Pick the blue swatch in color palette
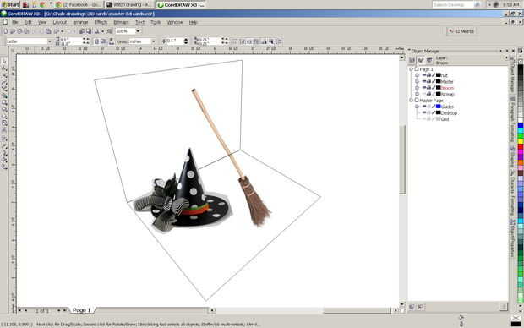The image size is (524, 328). tap(521, 125)
